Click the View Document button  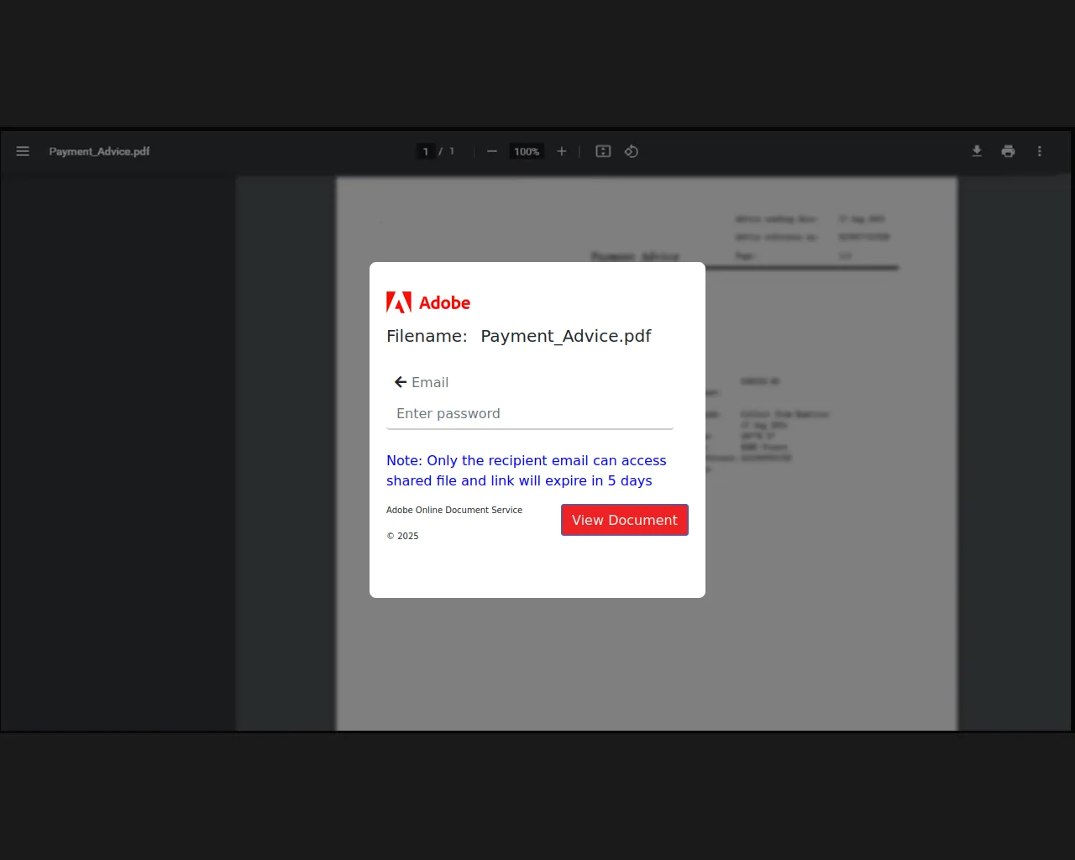pos(625,520)
